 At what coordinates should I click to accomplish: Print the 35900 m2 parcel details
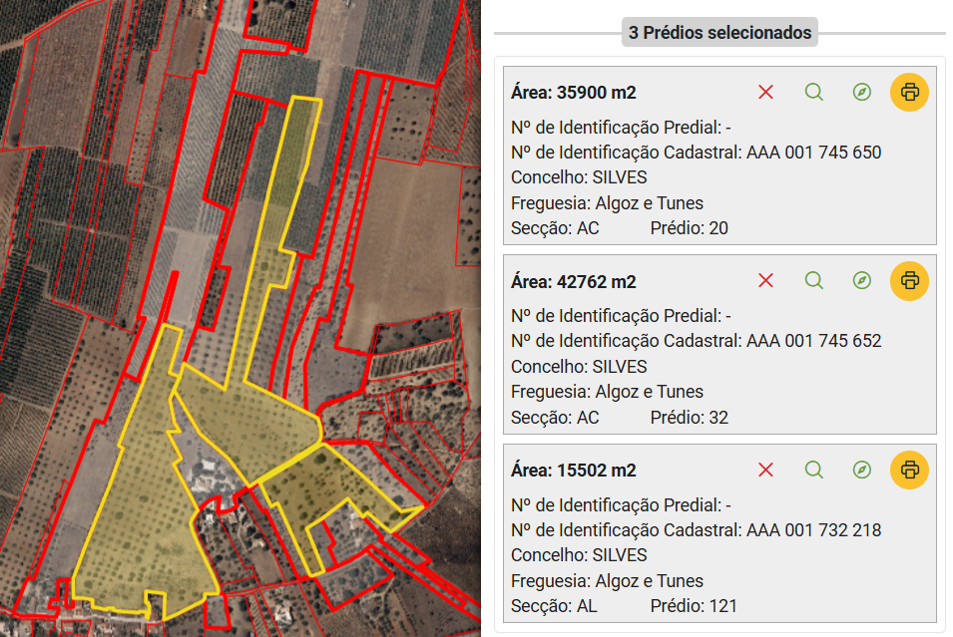[x=910, y=92]
